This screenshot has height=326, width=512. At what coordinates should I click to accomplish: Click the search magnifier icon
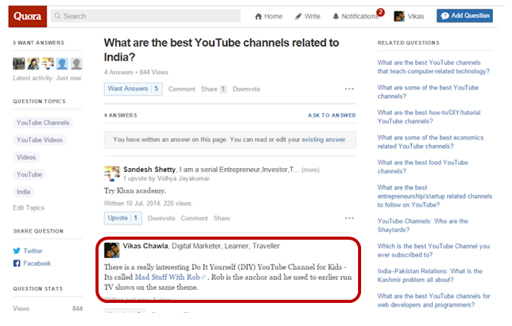click(58, 16)
